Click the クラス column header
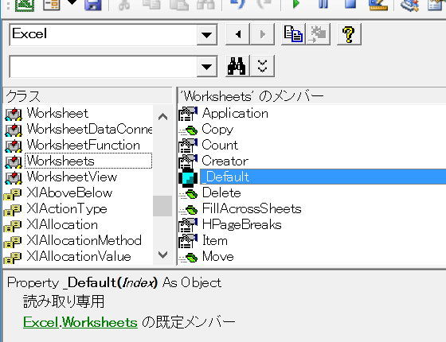 [88, 96]
